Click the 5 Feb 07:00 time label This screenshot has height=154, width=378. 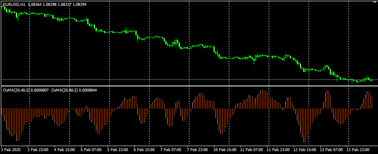91,150
